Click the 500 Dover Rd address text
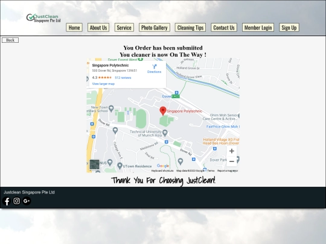 click(115, 70)
